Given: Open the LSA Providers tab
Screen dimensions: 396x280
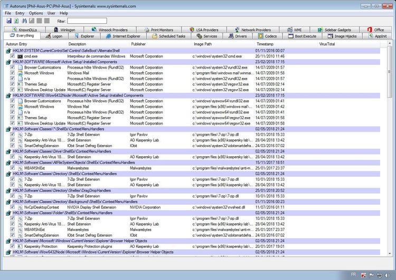Looking at the screenshot, I should [x=204, y=30].
